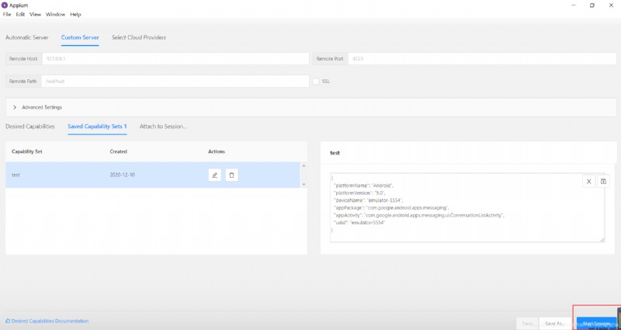Select the test capability set row
Screen dimensions: 621x330
tap(153, 175)
